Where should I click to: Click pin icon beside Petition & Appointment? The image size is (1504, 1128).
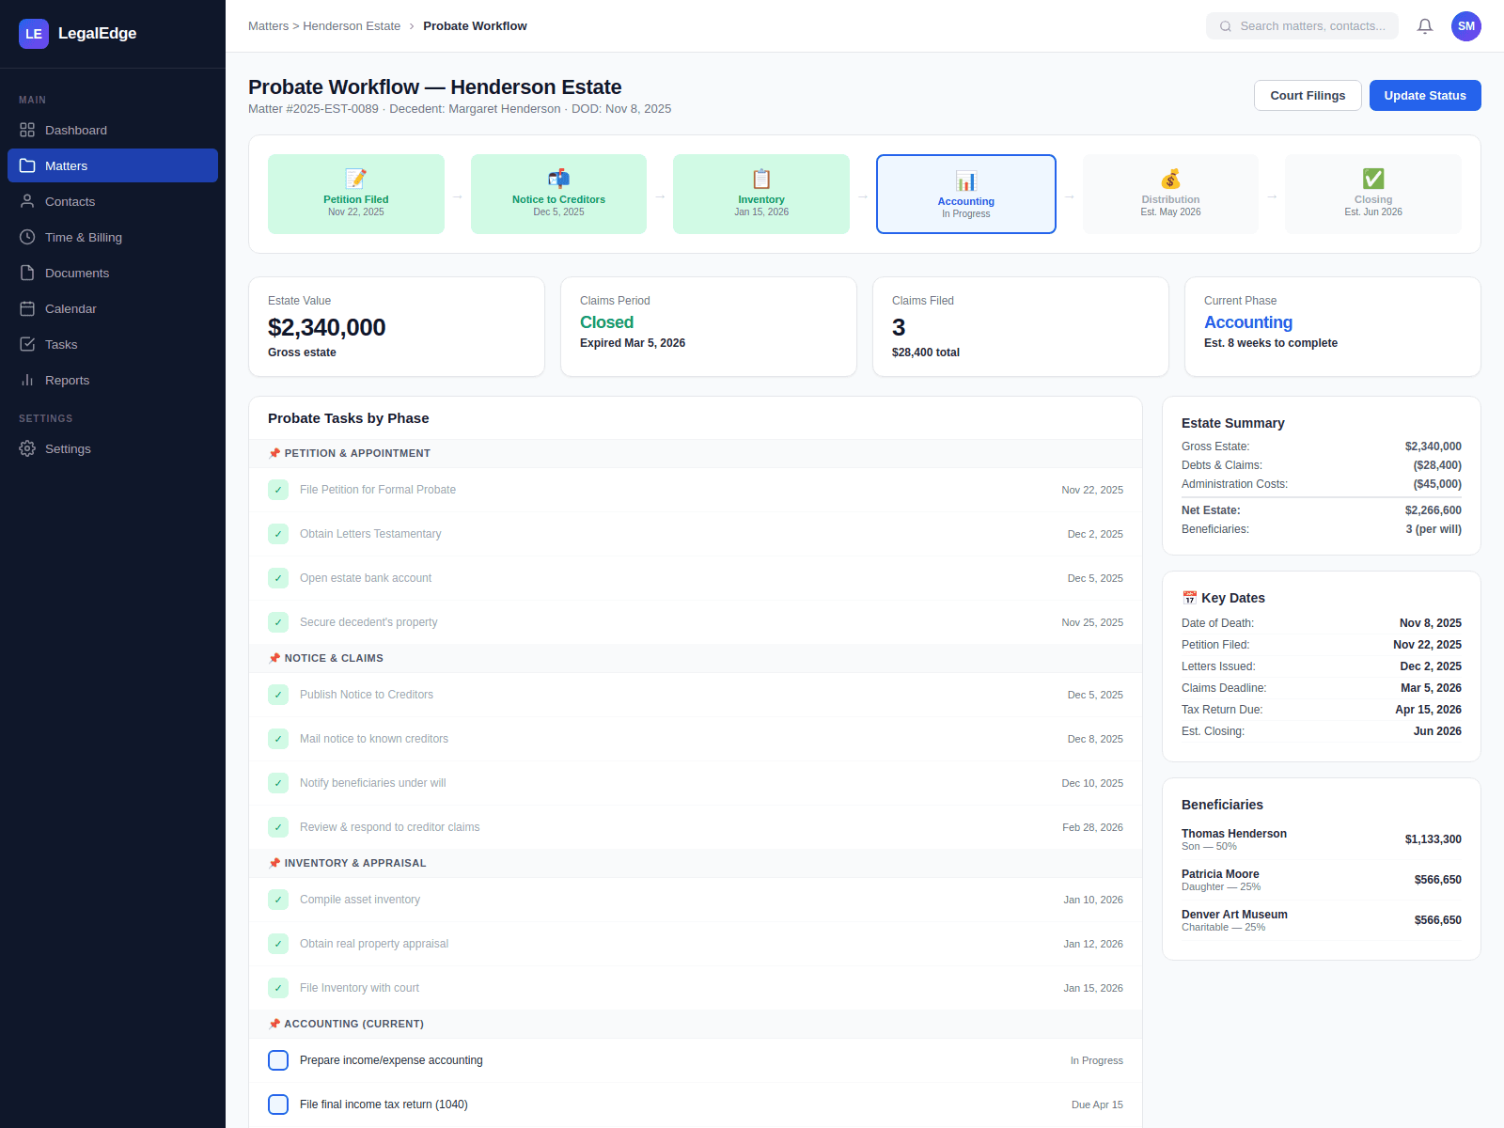(x=274, y=453)
